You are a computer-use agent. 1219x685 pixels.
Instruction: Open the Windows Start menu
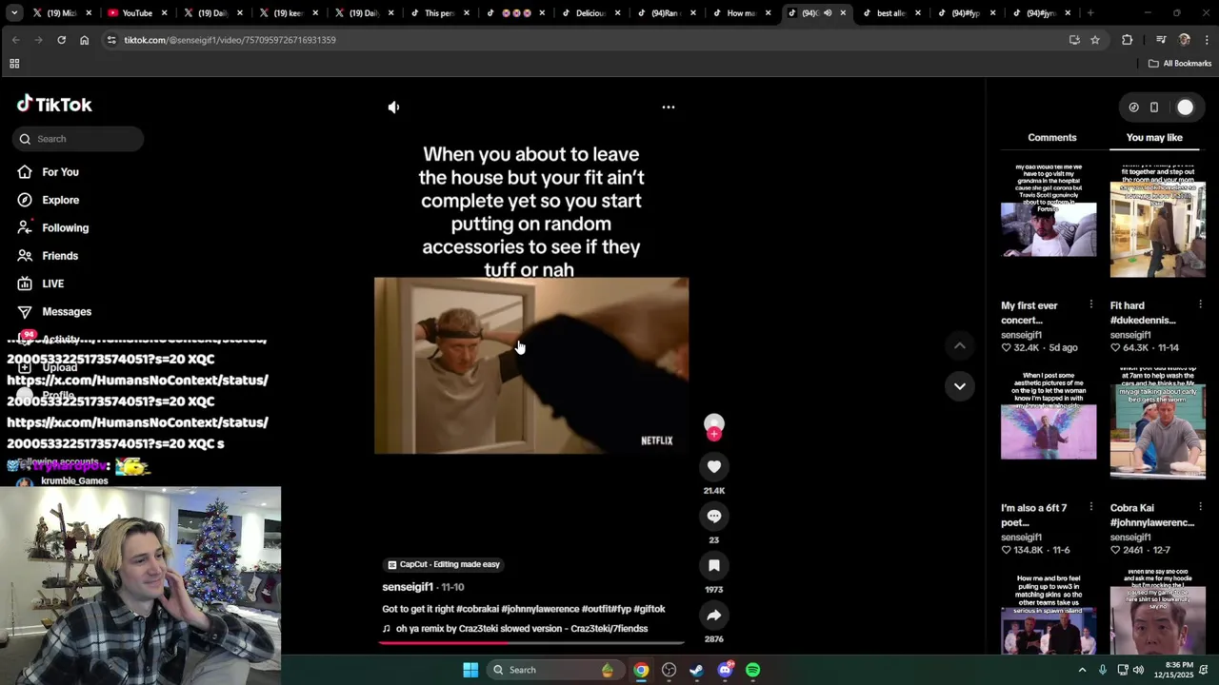(470, 670)
